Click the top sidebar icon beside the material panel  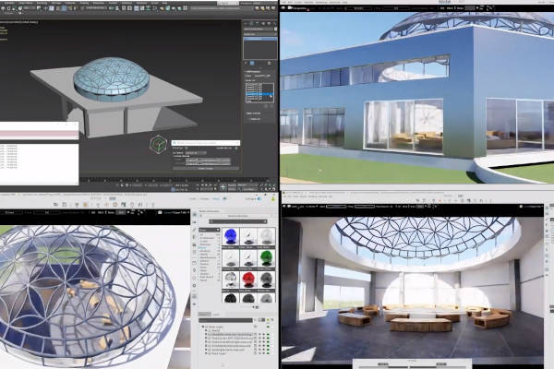tap(194, 214)
